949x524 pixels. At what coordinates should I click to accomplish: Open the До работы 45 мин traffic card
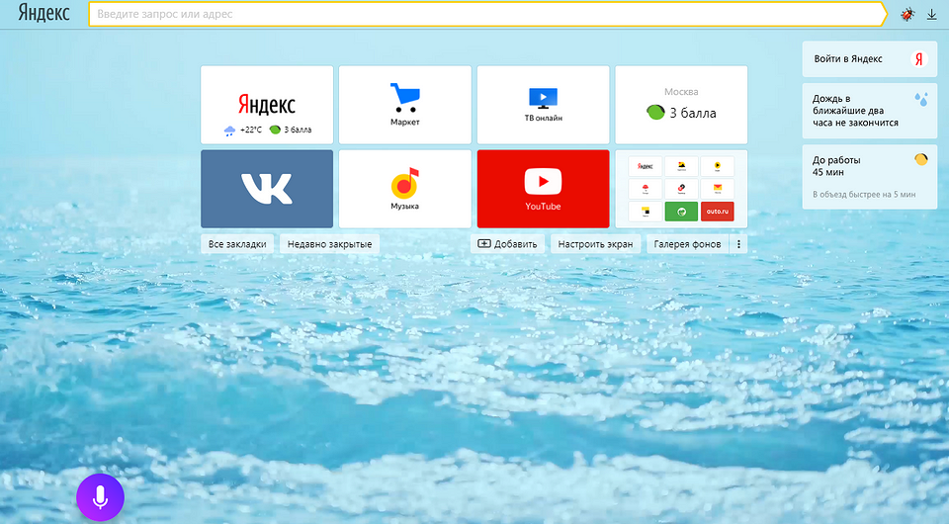[x=869, y=177]
